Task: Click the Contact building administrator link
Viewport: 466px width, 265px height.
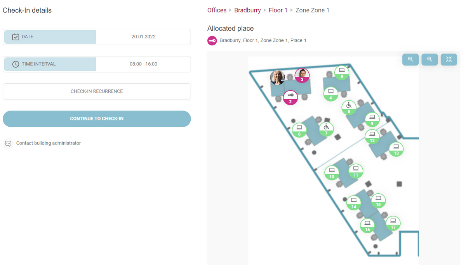Action: point(48,143)
